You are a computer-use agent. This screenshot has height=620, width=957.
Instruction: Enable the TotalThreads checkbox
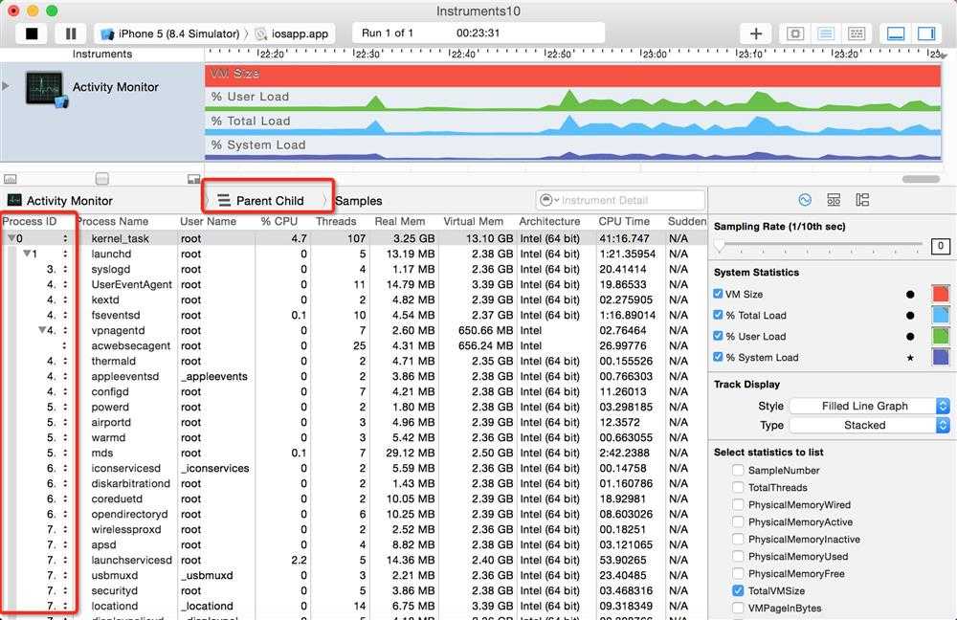[738, 487]
